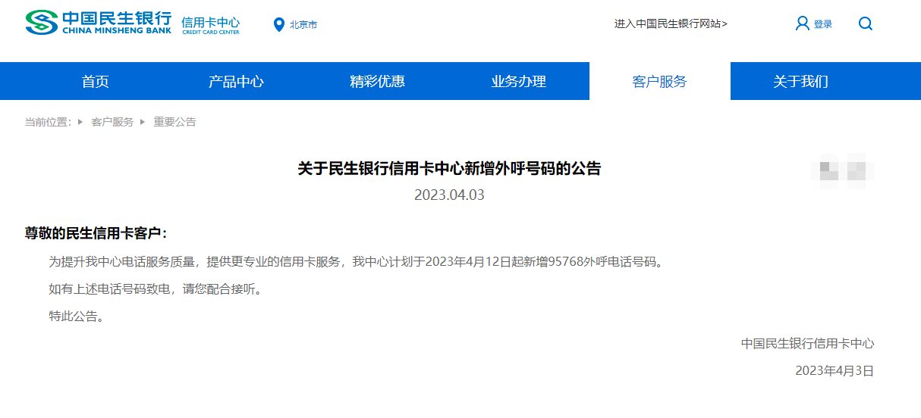Screen dimensions: 921x418
Task: Click the China Minsheng Bank logo
Action: click(99, 23)
